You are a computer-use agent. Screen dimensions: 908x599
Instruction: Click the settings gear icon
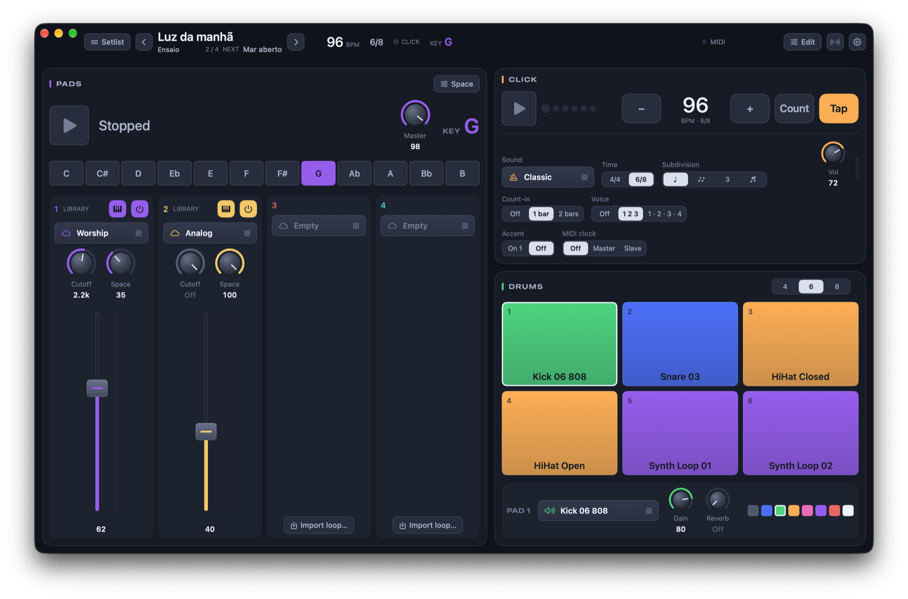click(857, 42)
